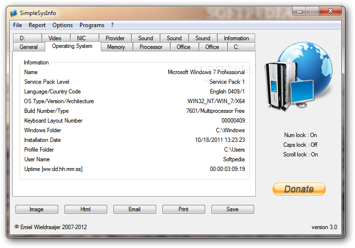Switch to the D: drive tab
The image size is (355, 248).
click(x=27, y=38)
